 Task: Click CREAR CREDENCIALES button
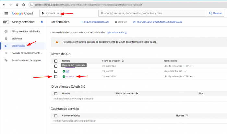click(x=95, y=22)
